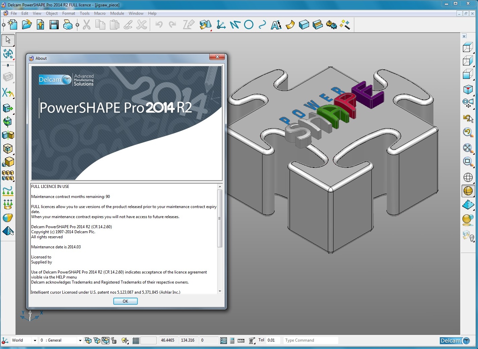Click the calculator icon in status bar
The height and width of the screenshot is (349, 478).
(x=232, y=341)
